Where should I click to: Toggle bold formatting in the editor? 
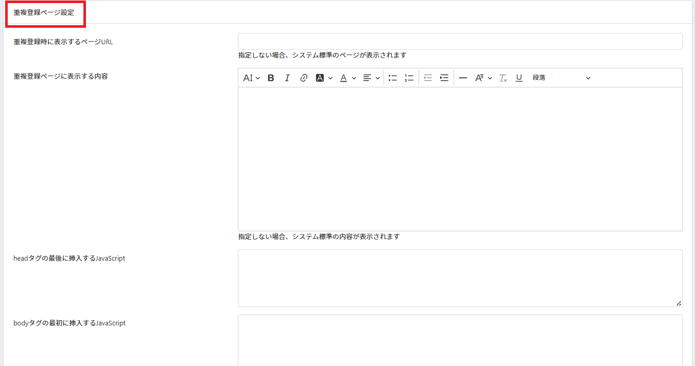coord(271,78)
